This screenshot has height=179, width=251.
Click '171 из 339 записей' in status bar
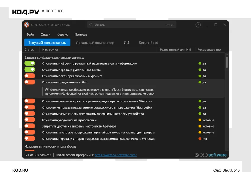[38, 155]
